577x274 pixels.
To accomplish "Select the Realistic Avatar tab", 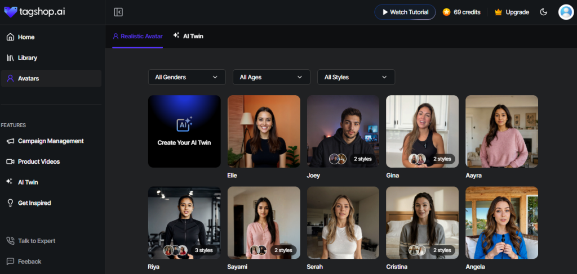I will 137,36.
